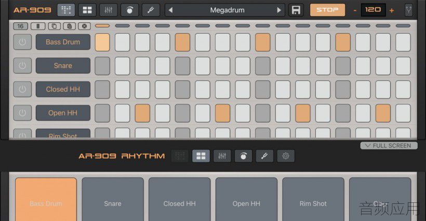The image size is (426, 221).
Task: Open wrench tools in AR-909 Rhythm toolbar
Action: (264, 156)
